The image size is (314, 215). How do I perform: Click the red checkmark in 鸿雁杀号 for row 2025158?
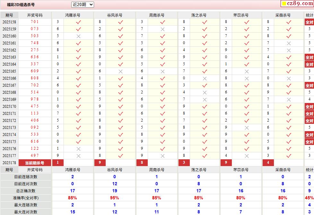click(x=78, y=22)
